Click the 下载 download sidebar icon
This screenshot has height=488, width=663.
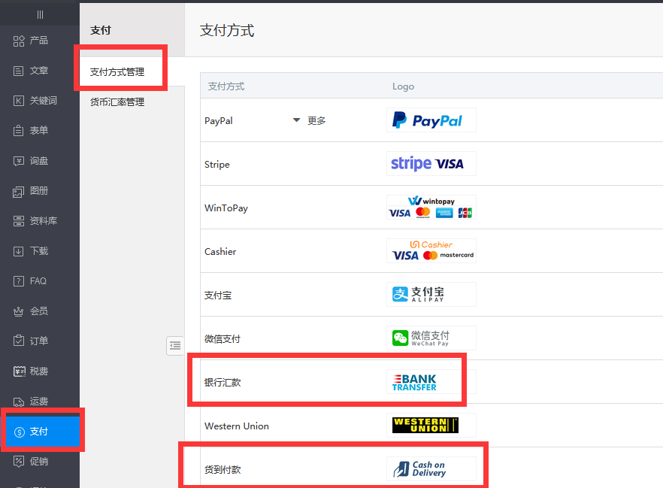[x=20, y=251]
